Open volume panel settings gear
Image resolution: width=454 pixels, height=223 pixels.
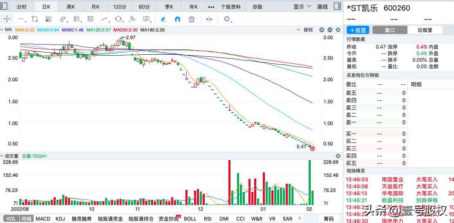pyautogui.click(x=338, y=156)
